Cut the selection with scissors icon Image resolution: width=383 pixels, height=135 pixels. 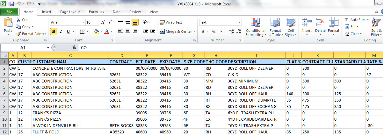[x=18, y=20]
